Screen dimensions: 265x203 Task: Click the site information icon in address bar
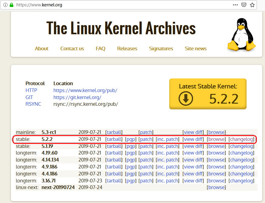5,5
